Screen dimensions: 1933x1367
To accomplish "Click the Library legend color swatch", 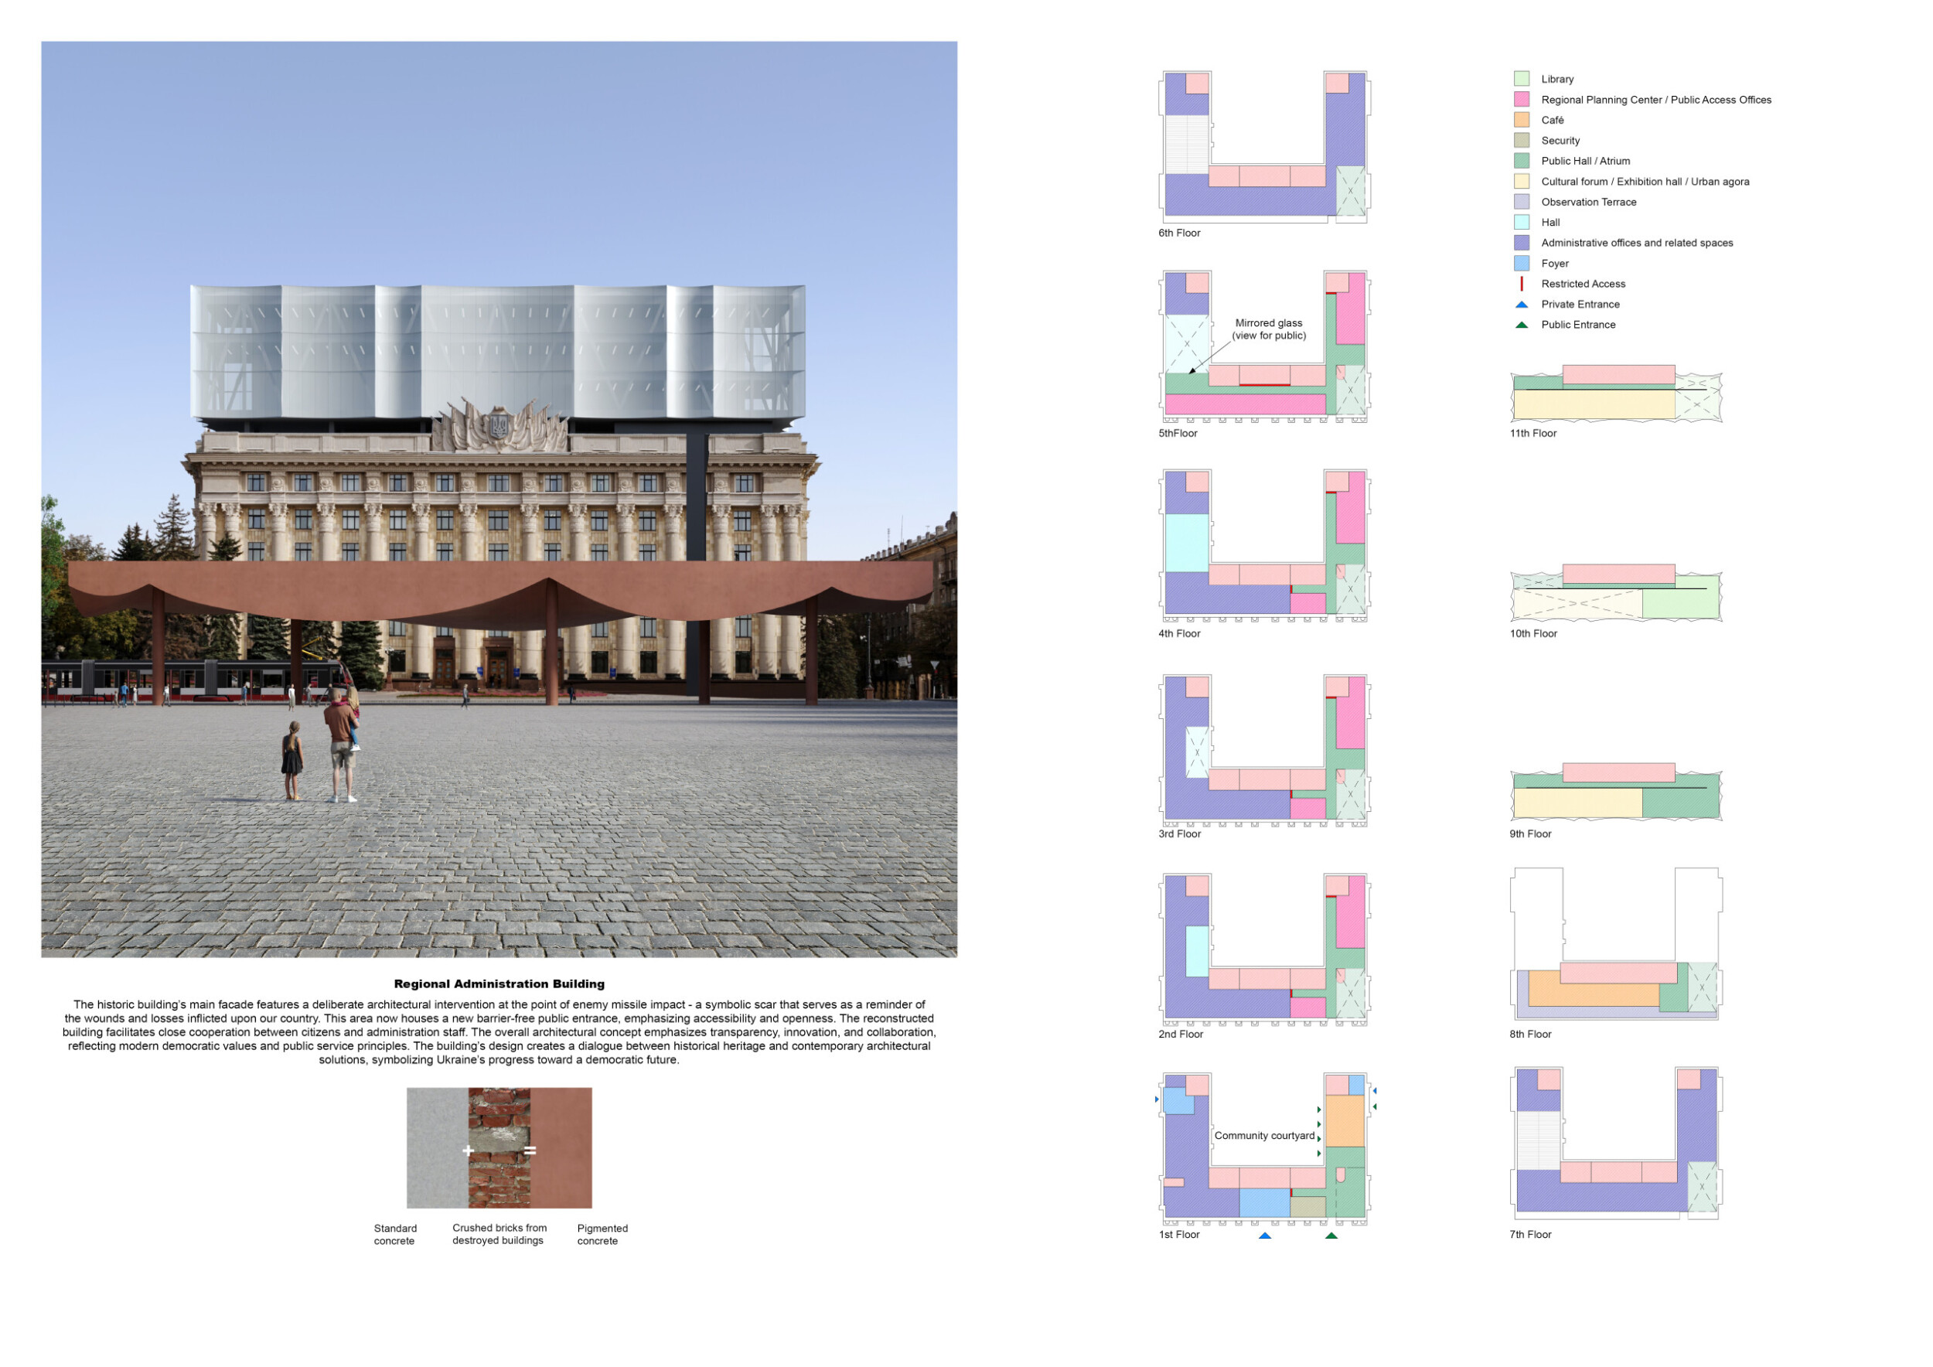I will (x=1522, y=79).
